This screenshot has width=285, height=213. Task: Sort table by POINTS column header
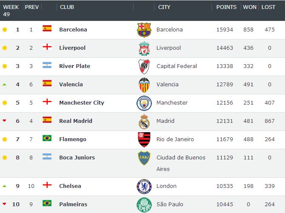tap(226, 7)
